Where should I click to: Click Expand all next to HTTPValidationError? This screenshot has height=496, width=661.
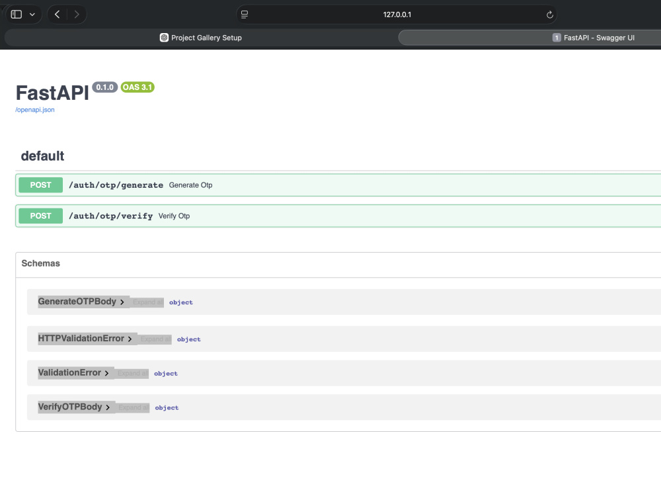(156, 339)
